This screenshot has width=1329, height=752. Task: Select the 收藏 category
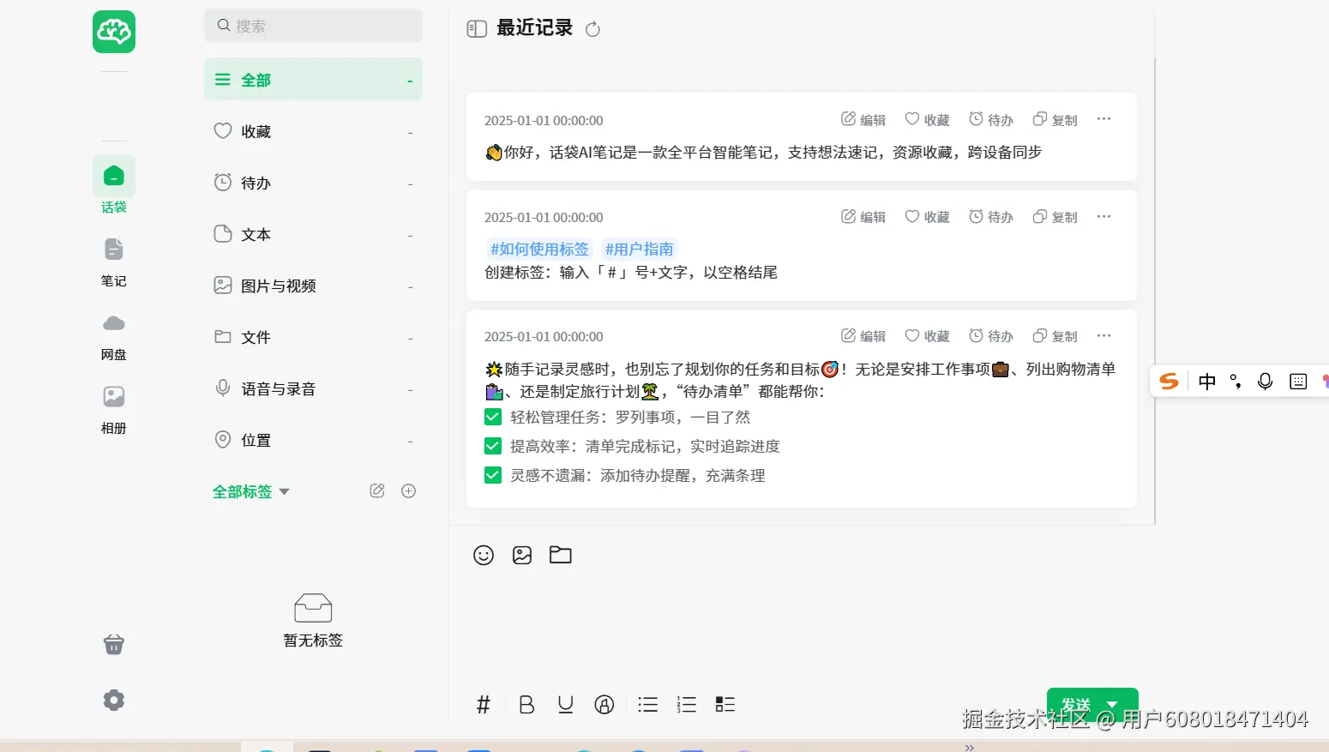point(313,131)
